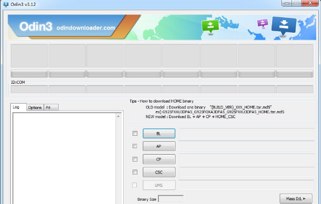The width and height of the screenshot is (321, 204).
Task: Browse for a BL file with BL button
Action: (x=159, y=134)
